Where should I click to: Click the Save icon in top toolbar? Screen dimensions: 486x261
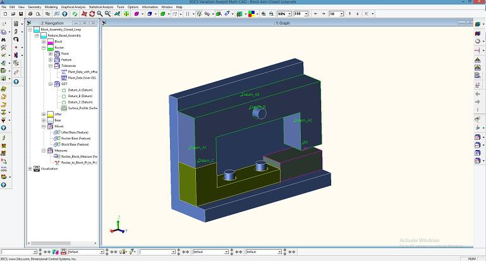tap(21, 13)
